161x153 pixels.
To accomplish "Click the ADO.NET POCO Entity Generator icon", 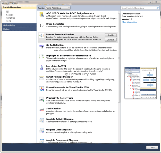I will coord(42,15).
